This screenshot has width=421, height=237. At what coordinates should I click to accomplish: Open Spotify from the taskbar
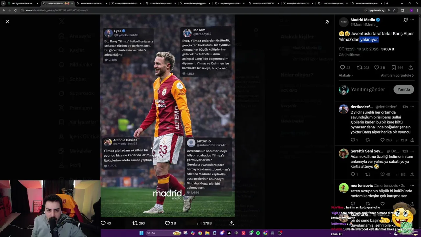(x=258, y=233)
